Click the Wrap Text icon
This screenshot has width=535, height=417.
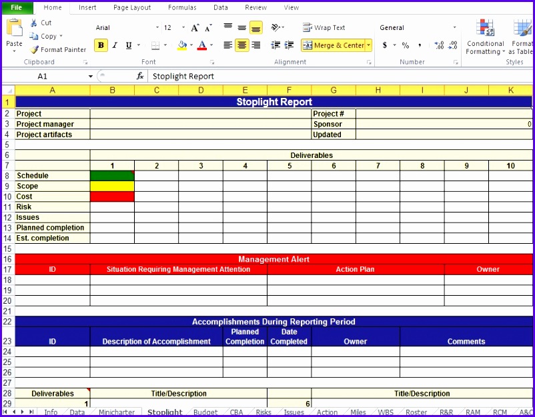coord(307,27)
